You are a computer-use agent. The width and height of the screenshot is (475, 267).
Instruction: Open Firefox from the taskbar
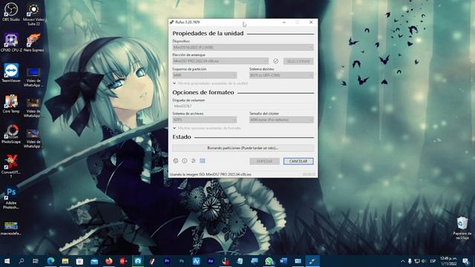(109, 261)
